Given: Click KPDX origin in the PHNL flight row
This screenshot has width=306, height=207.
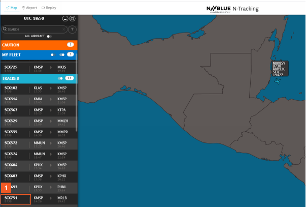Looking at the screenshot, I should click(38, 187).
